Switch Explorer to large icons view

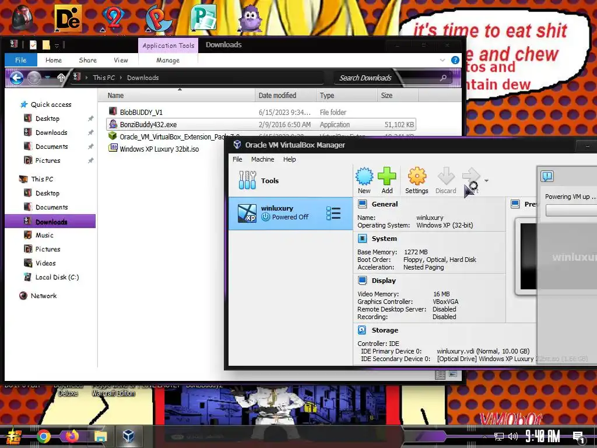[452, 374]
